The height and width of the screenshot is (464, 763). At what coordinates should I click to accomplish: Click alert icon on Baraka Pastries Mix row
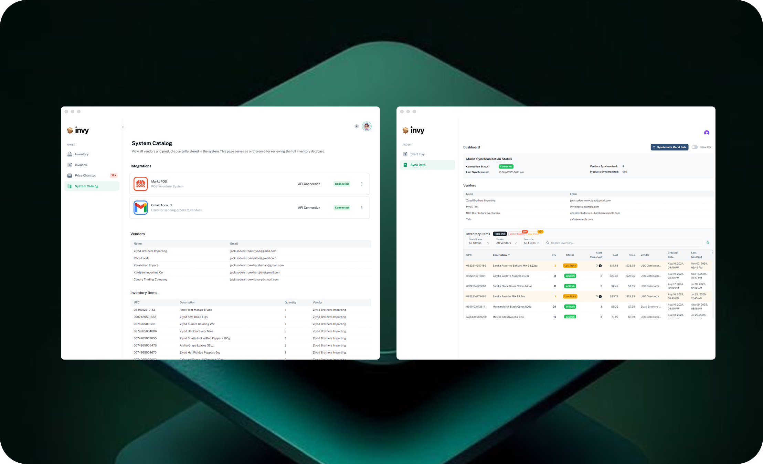point(600,297)
